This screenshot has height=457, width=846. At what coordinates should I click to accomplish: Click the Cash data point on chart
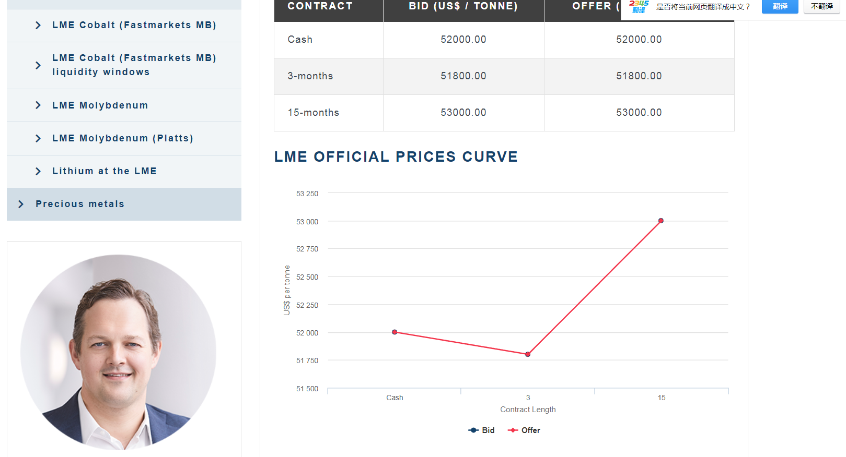point(395,332)
